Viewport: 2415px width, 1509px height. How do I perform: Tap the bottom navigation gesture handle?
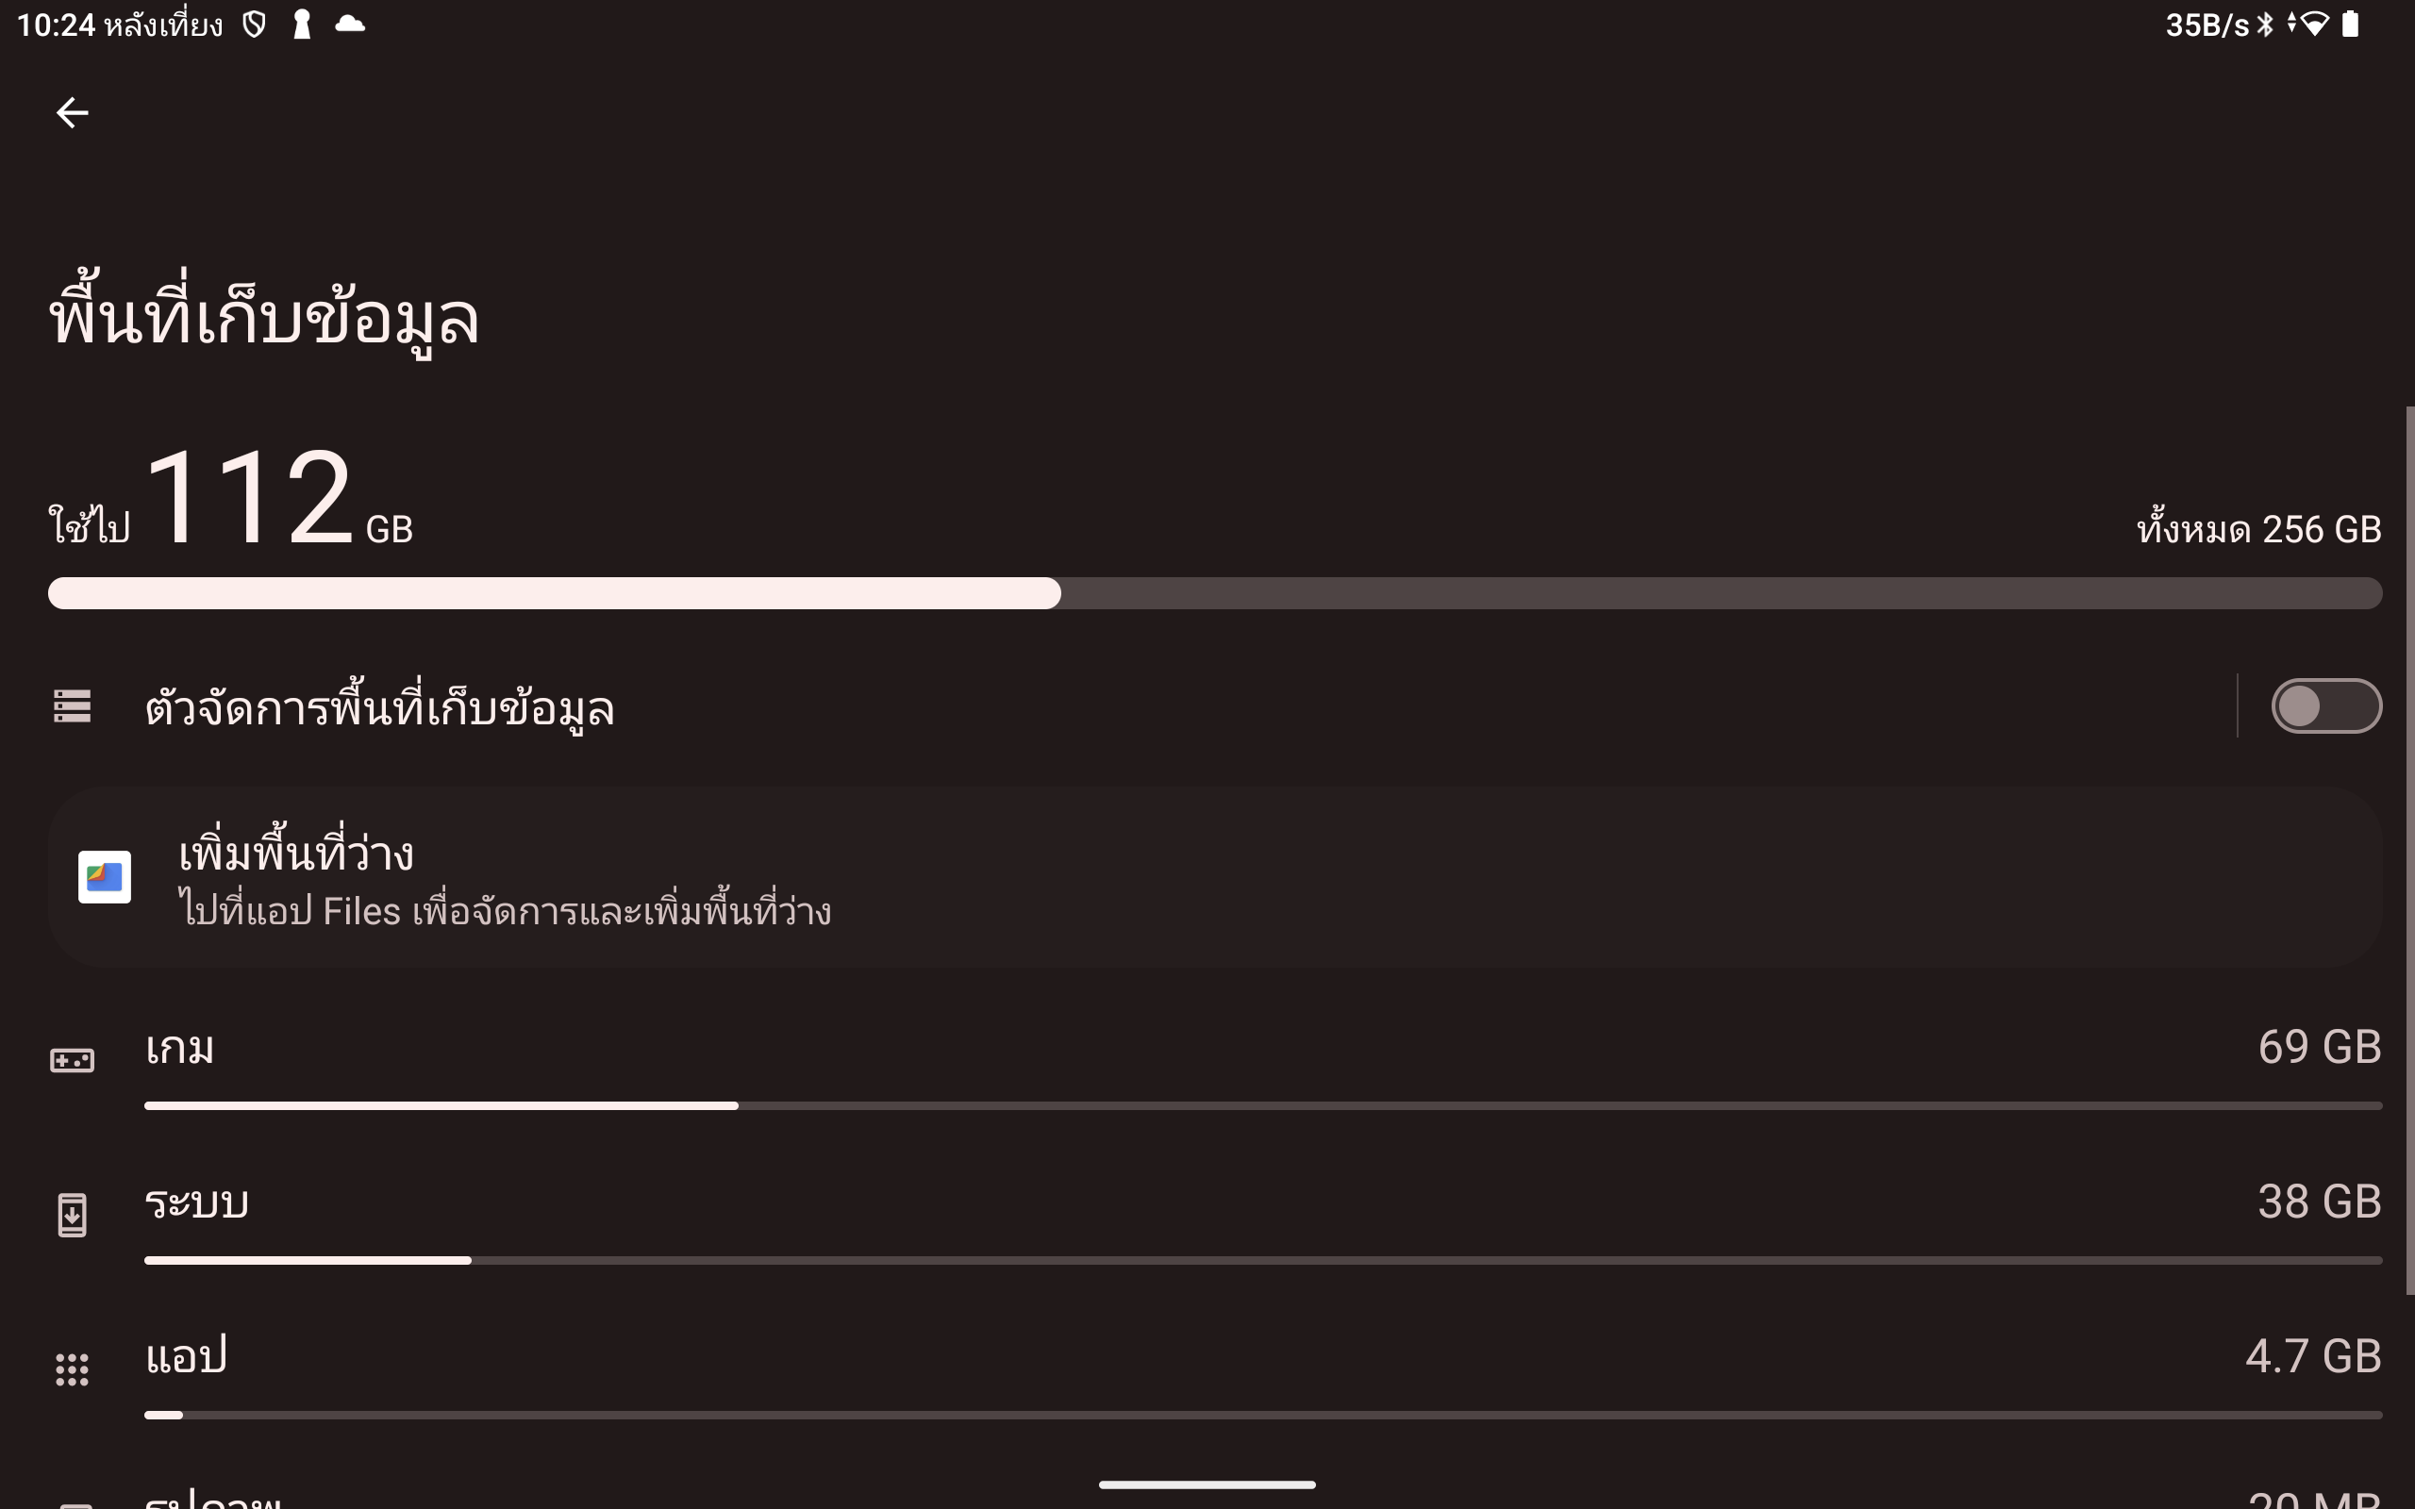coord(1207,1485)
